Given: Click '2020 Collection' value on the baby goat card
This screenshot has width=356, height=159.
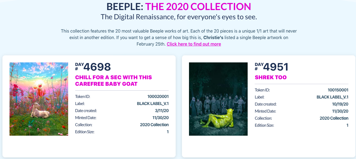Looking at the screenshot, I should point(154,125).
